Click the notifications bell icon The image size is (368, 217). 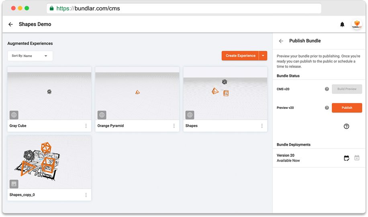[x=342, y=24]
